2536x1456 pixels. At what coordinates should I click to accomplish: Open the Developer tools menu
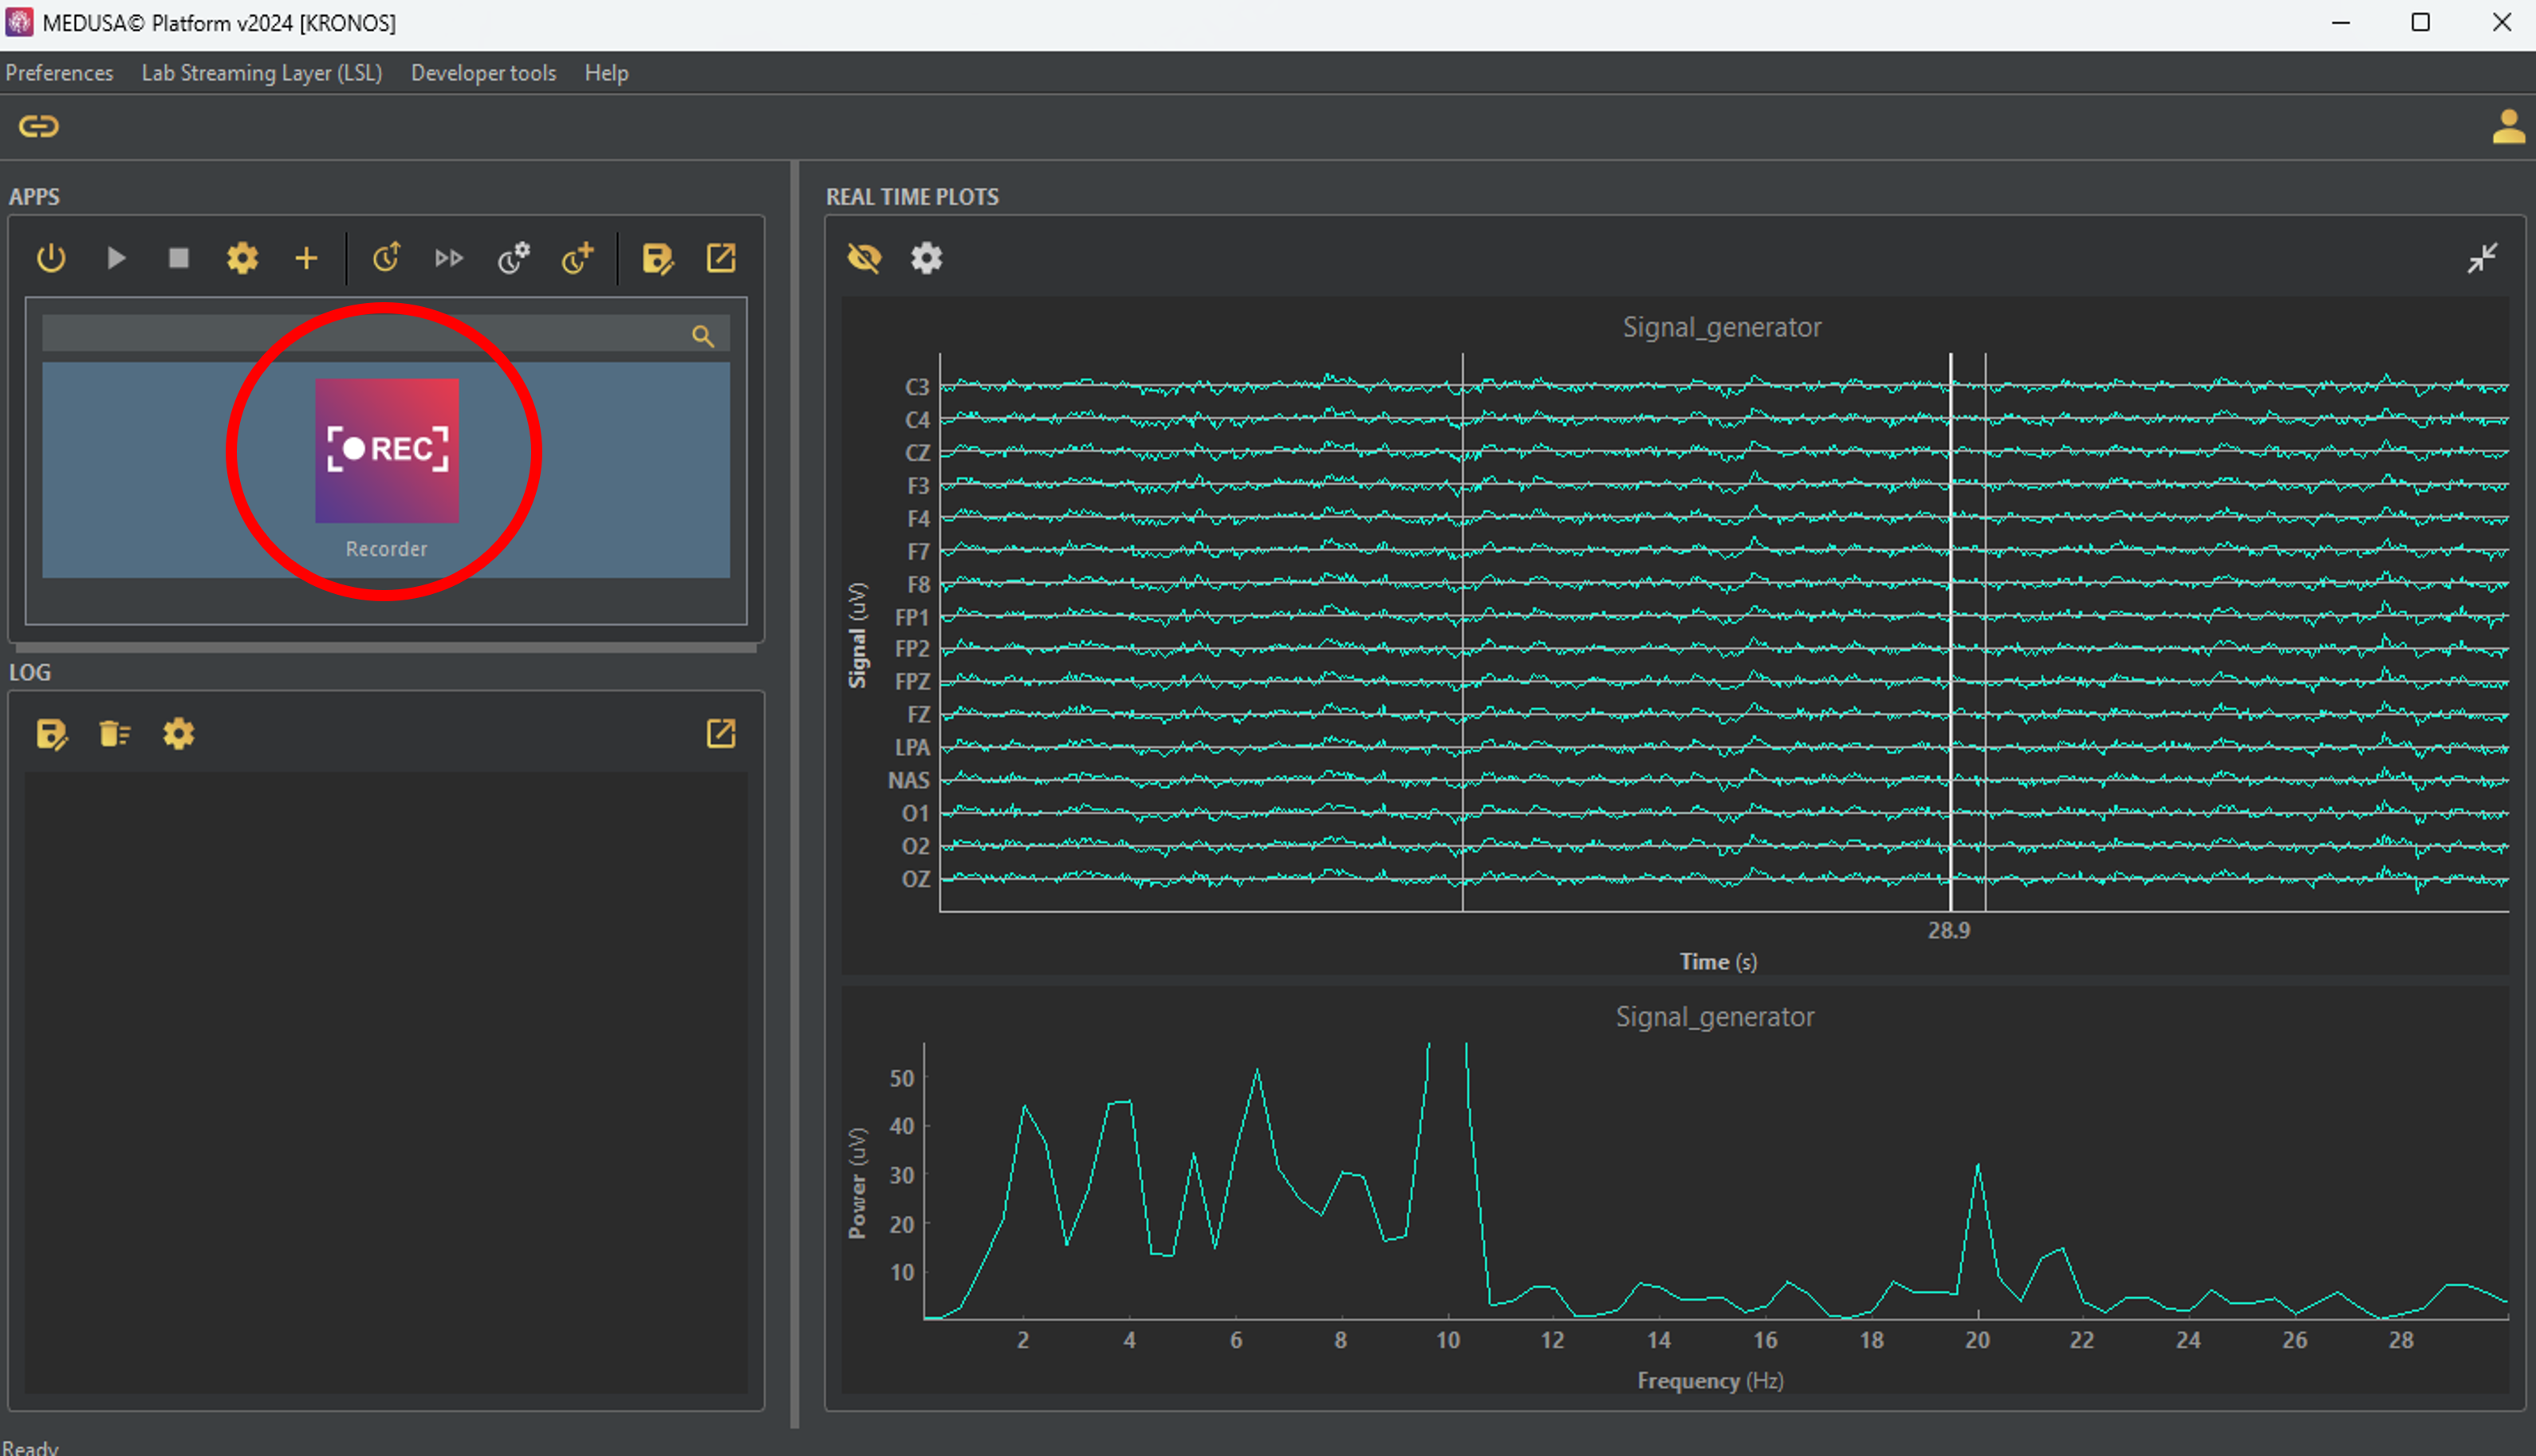point(483,73)
